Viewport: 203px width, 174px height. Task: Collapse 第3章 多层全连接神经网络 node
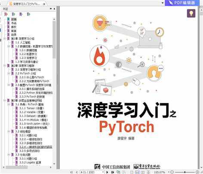pyautogui.click(x=4, y=100)
